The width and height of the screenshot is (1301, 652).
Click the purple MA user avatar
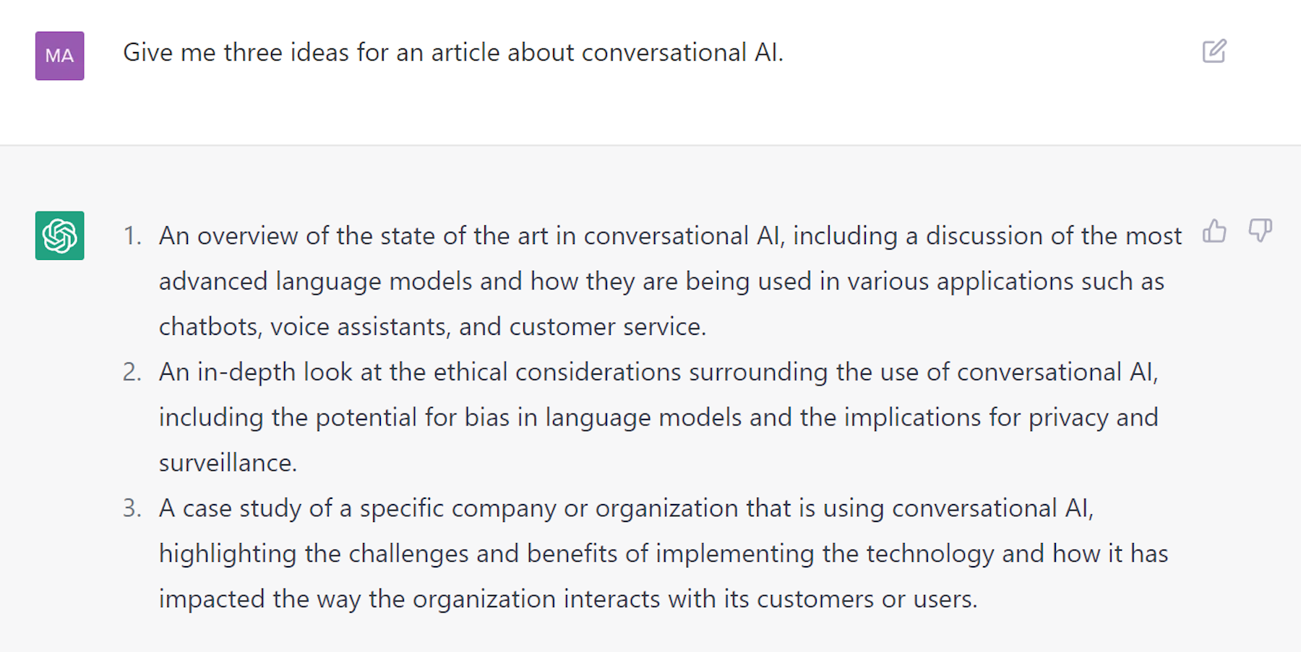click(59, 56)
